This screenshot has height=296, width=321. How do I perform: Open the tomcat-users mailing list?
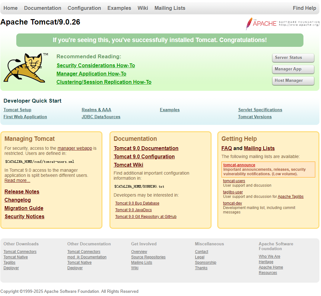[x=234, y=181]
